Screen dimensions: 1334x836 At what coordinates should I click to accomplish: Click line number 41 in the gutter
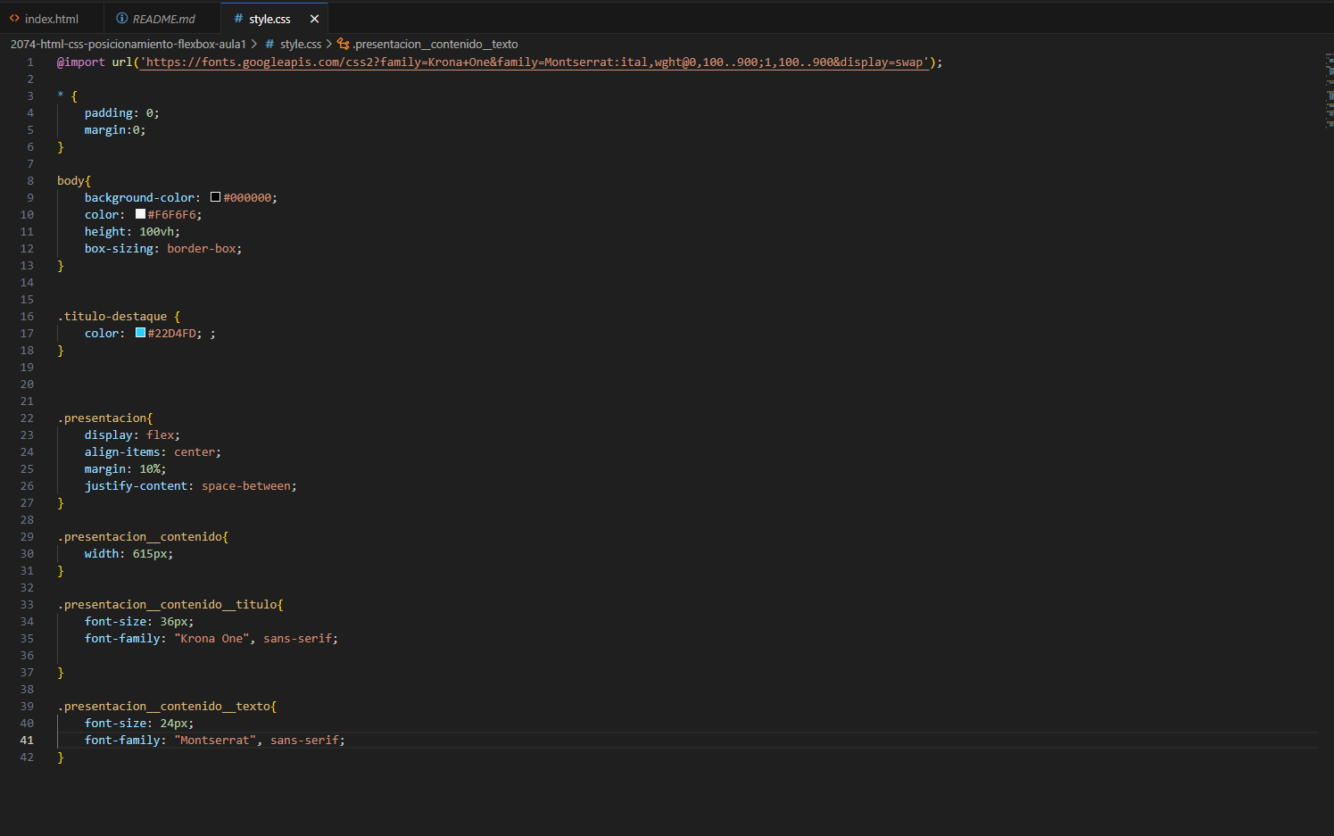point(27,741)
